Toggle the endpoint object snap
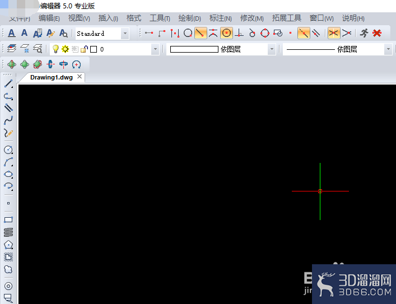This screenshot has height=304, width=396. coord(201,33)
